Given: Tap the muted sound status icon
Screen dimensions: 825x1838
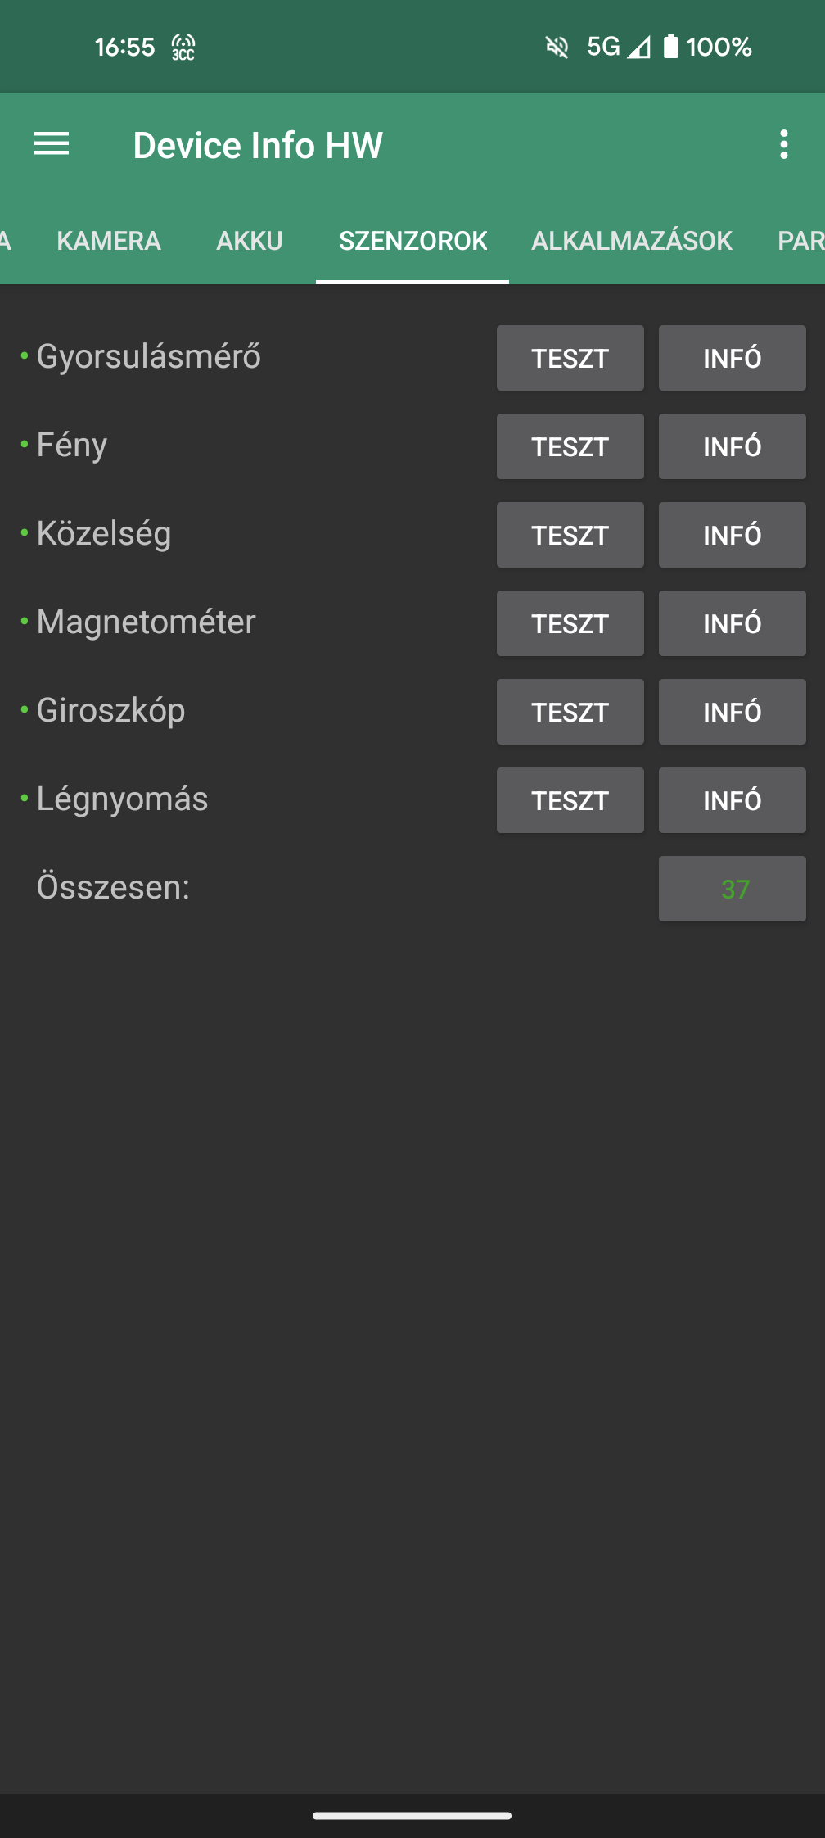Looking at the screenshot, I should pos(557,48).
